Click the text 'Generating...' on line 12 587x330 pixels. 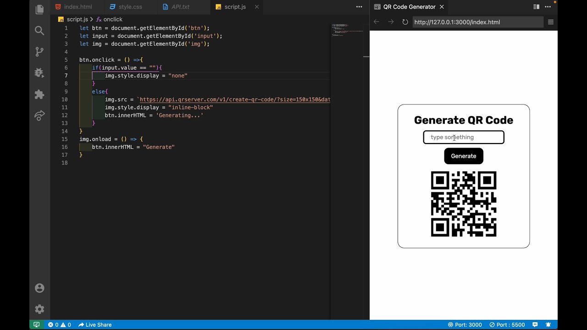180,115
